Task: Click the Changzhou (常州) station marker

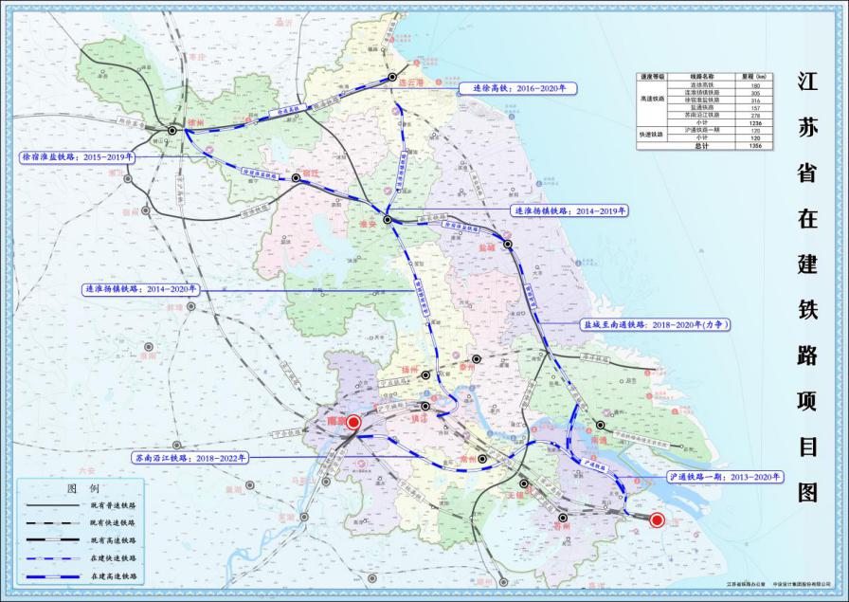Action: (483, 460)
